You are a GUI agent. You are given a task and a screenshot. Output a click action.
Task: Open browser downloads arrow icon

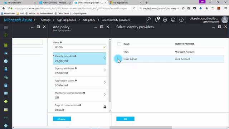201,8
